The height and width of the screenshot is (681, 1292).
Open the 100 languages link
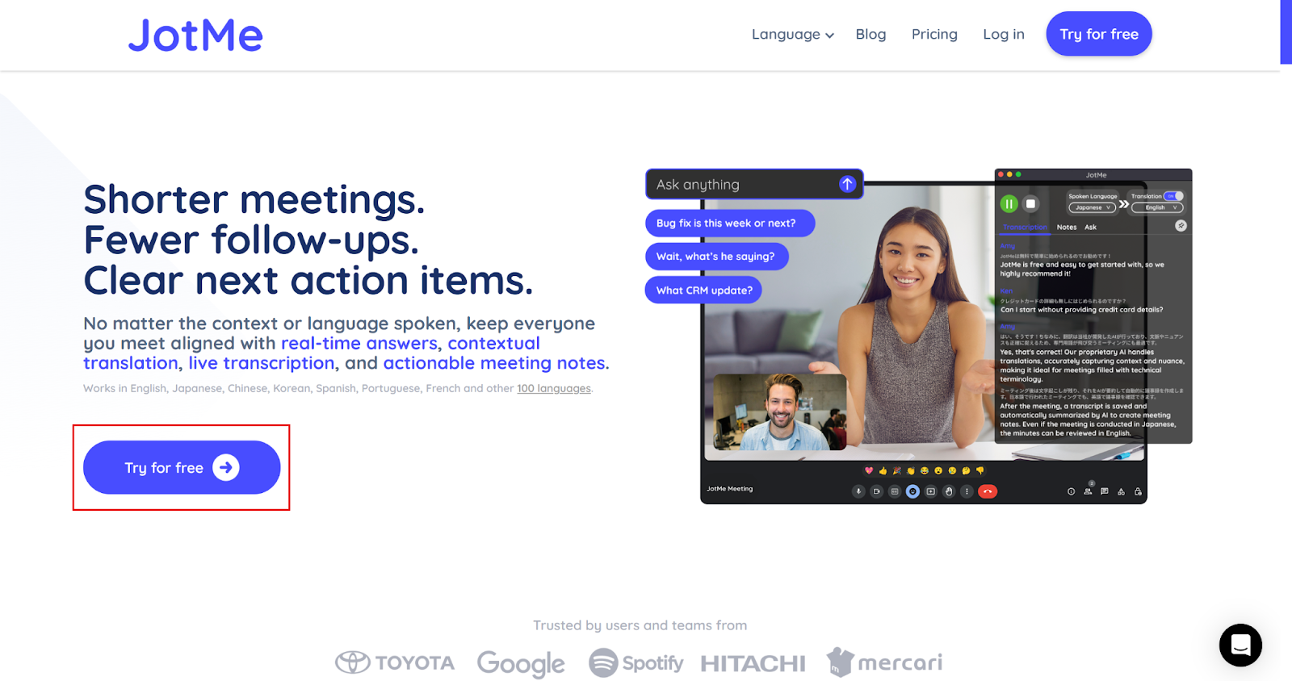coord(554,388)
